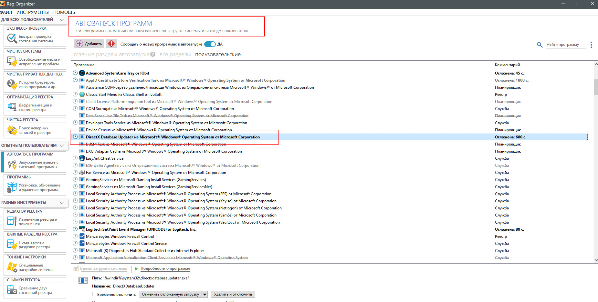This screenshot has width=598, height=302.
Task: Click the Reg Organizer title bar logo
Action: point(3,4)
